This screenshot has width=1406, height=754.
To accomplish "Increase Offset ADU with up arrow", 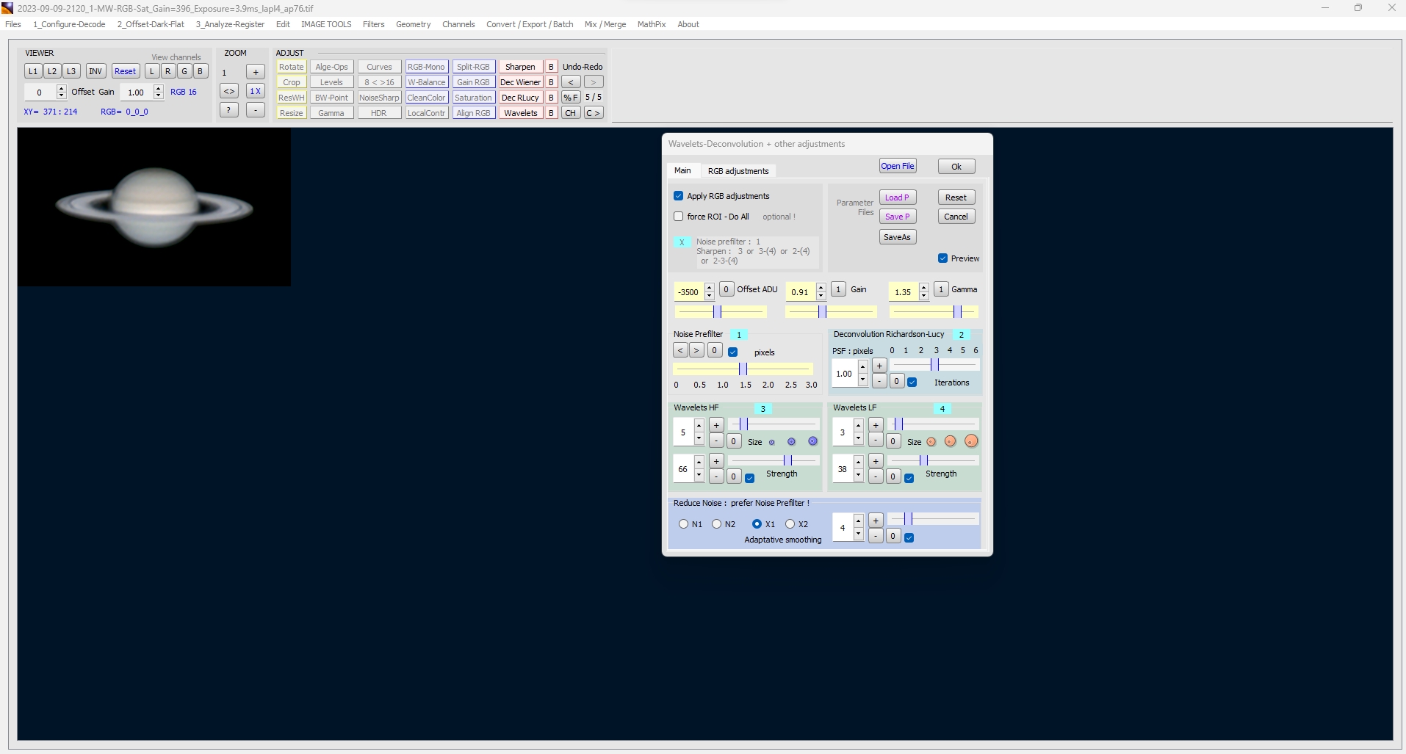I will 709,287.
